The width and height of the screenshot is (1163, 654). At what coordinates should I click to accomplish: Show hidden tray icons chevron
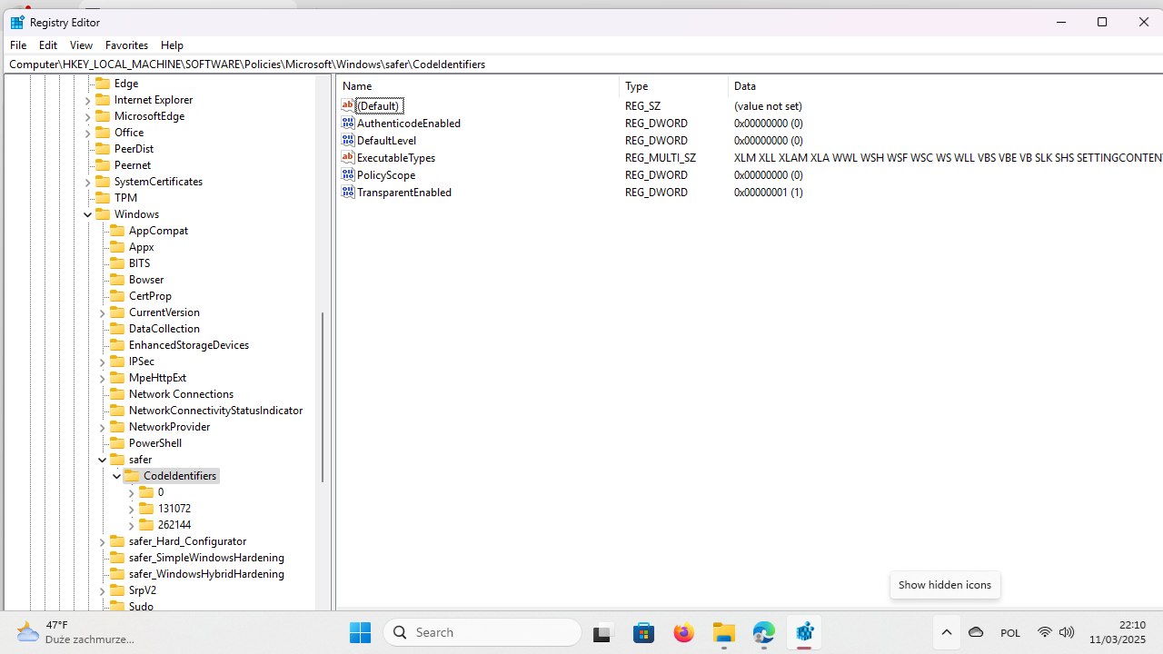coord(946,632)
